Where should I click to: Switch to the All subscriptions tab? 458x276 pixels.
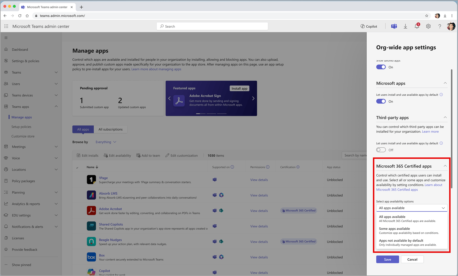pyautogui.click(x=111, y=129)
